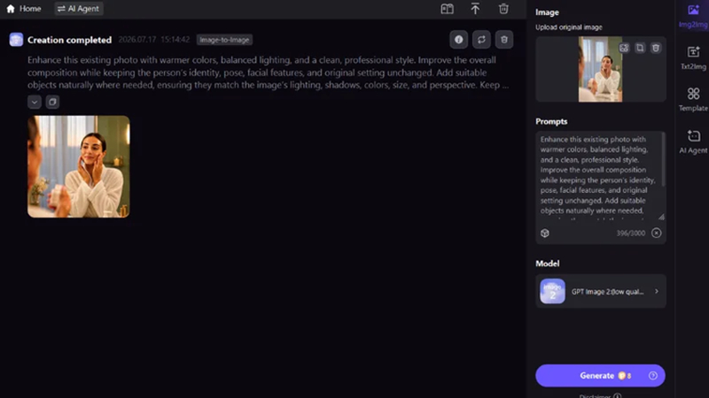
Task: Clear all history with top trash icon
Action: click(503, 9)
